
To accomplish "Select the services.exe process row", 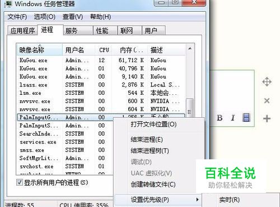I will (x=65, y=142).
